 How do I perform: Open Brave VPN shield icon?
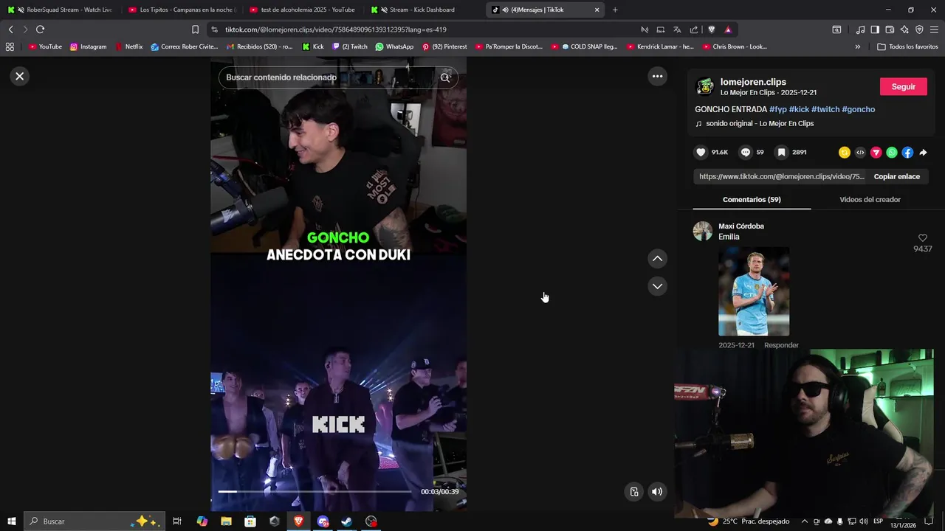click(x=919, y=29)
